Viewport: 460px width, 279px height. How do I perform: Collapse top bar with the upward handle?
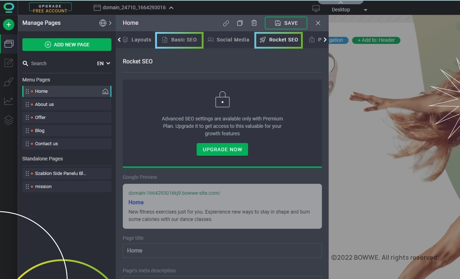click(340, 2)
